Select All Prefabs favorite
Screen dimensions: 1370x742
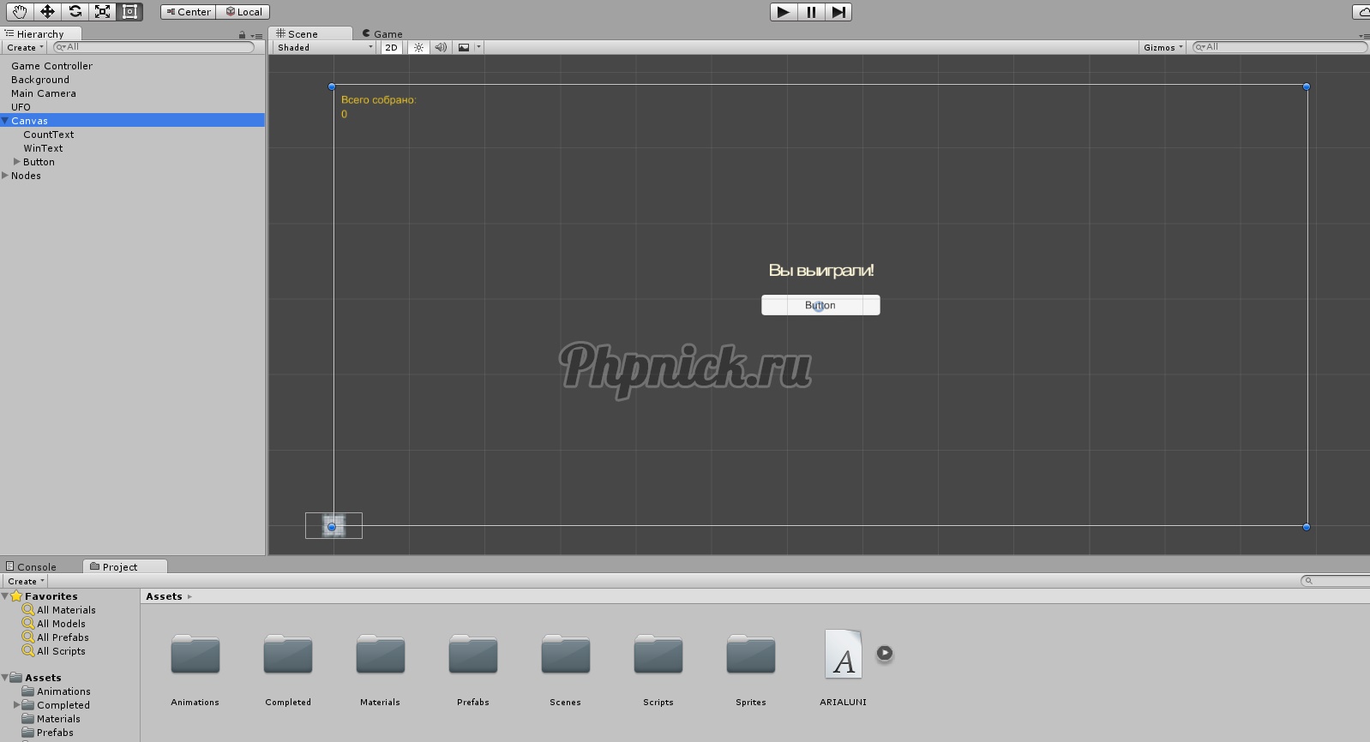point(63,637)
